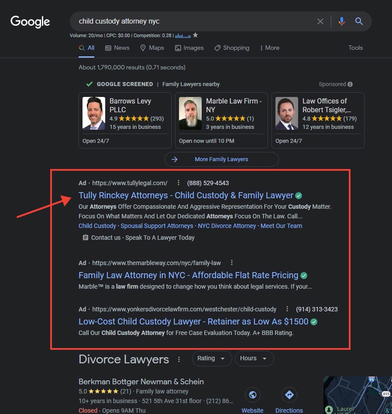Click the Website globe icon for Berkman Bottger
The height and width of the screenshot is (414, 392).
253,395
